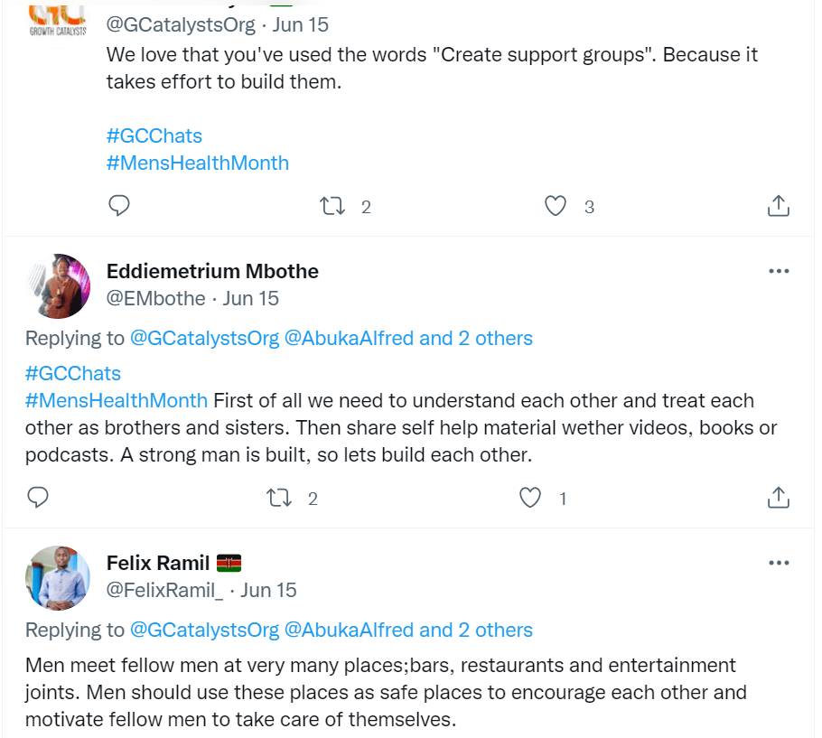Like the GCatalystsOrg tweet with 3 likes
The image size is (822, 738).
(x=556, y=206)
